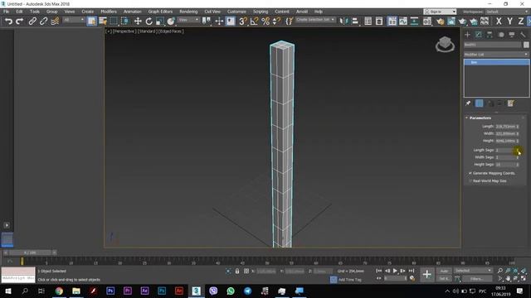Open the selection filter 'All' dropdown
The image size is (531, 298).
point(74,20)
